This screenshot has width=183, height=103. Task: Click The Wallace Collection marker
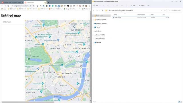tap(50, 37)
